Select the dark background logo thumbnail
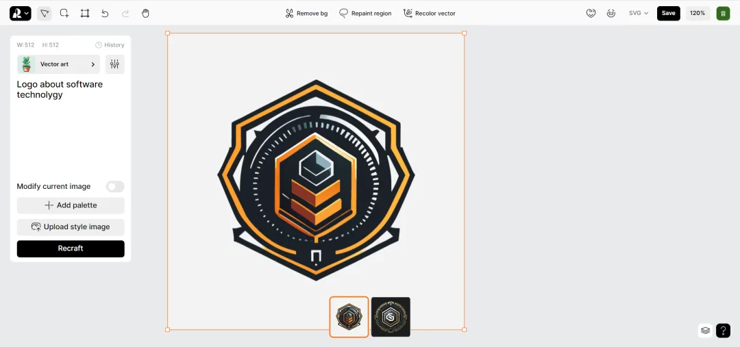This screenshot has height=347, width=740. click(391, 317)
